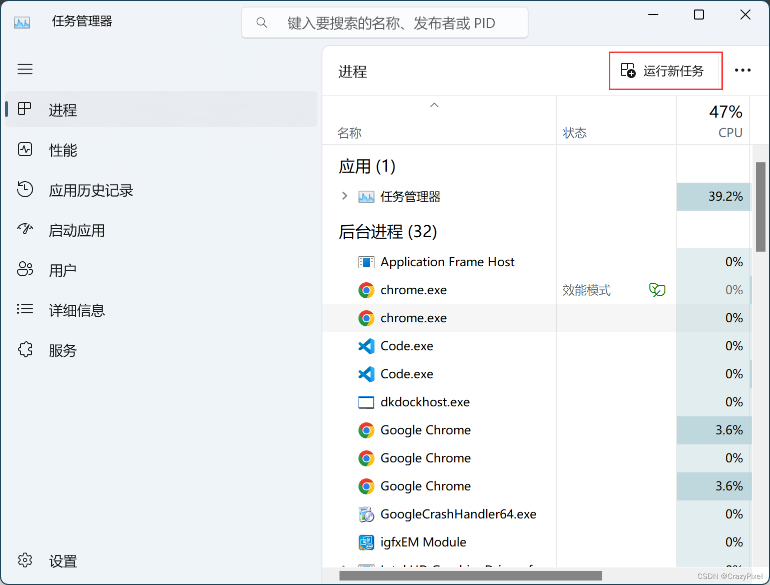Open the three-dot more options menu
Image resolution: width=770 pixels, height=585 pixels.
742,70
